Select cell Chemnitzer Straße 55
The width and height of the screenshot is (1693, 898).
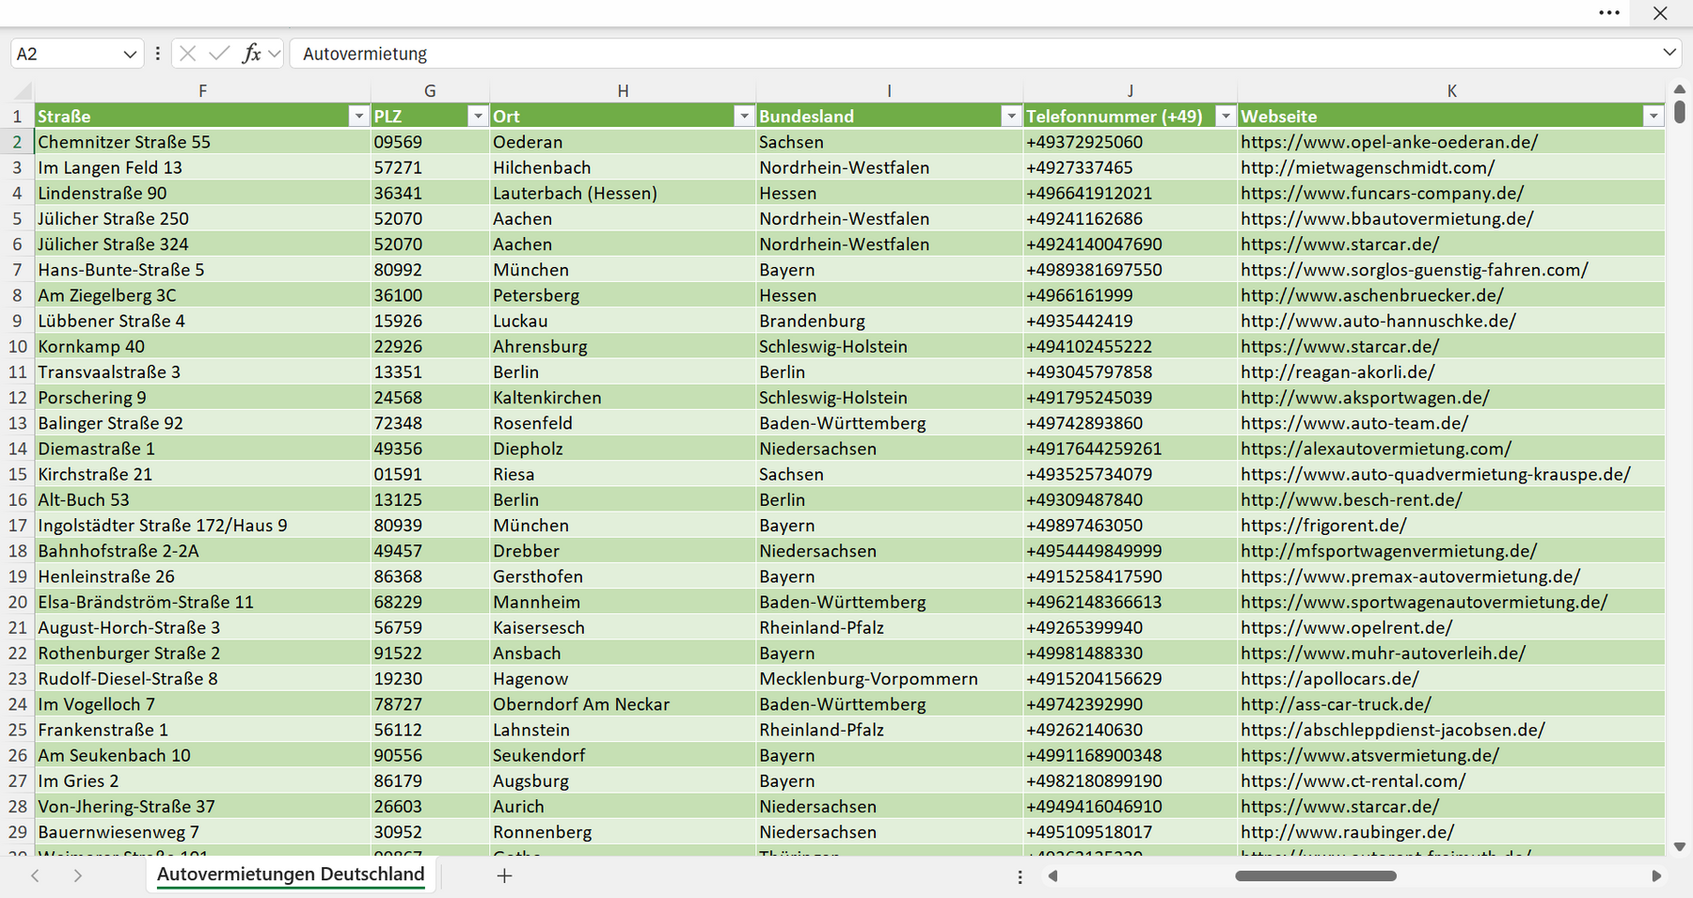203,142
